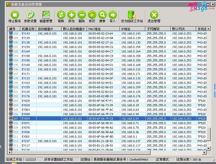Click computer icon for row 210

11,132
